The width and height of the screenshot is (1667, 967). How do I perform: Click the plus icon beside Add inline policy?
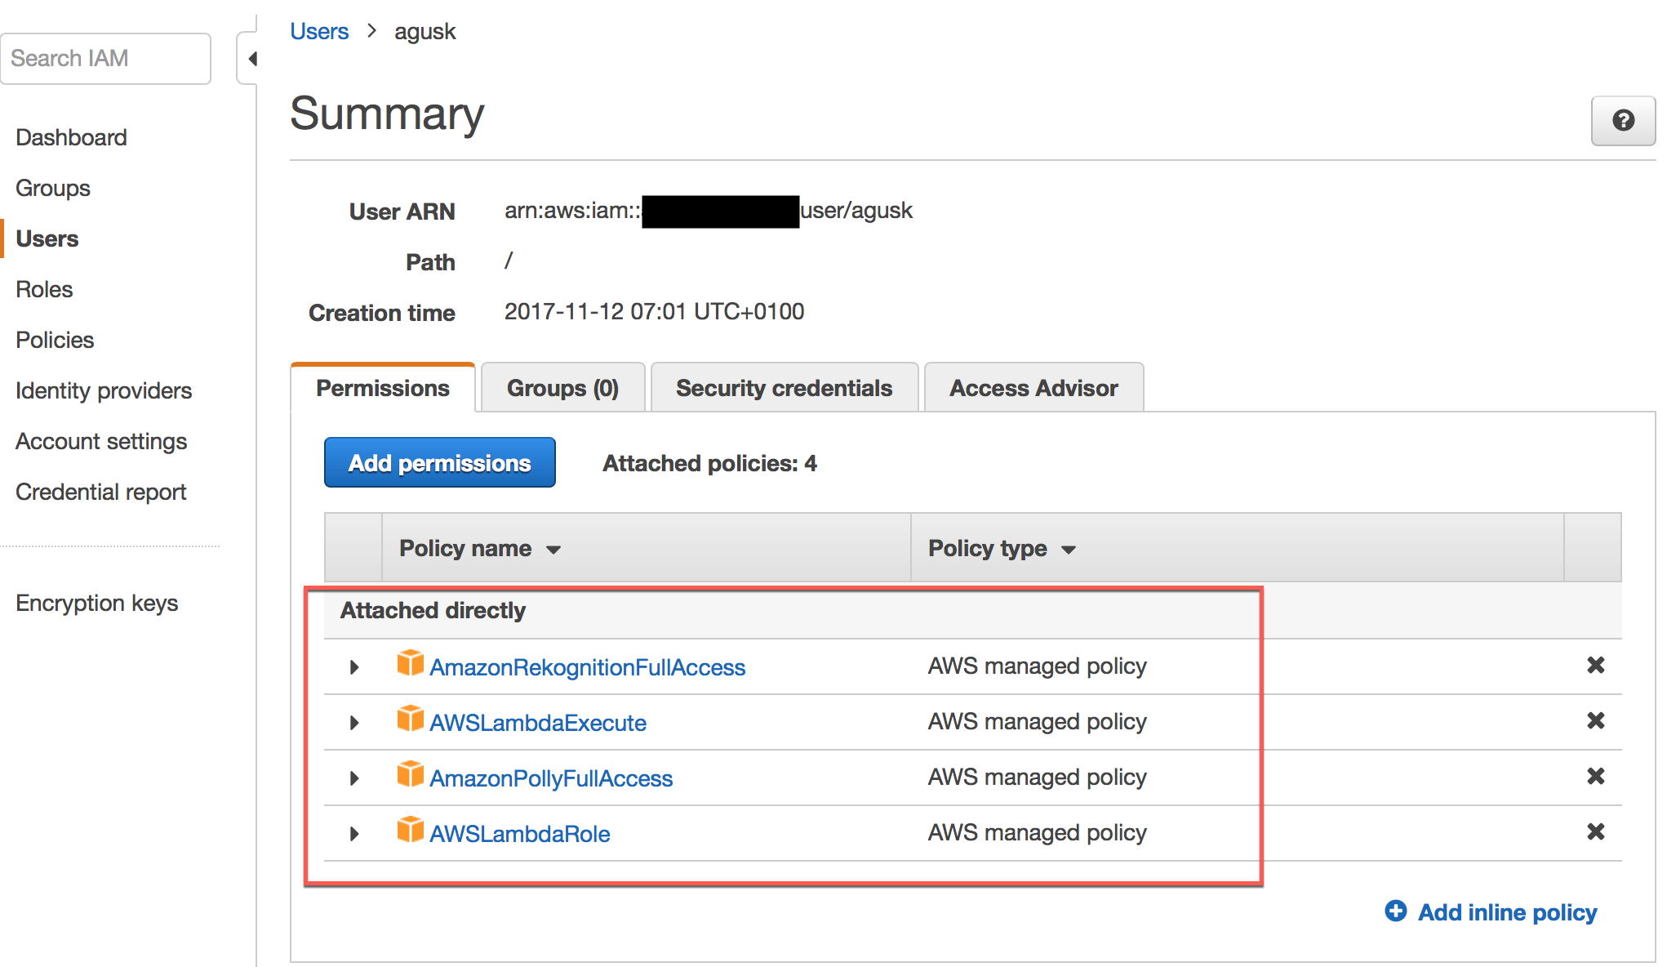click(x=1396, y=911)
